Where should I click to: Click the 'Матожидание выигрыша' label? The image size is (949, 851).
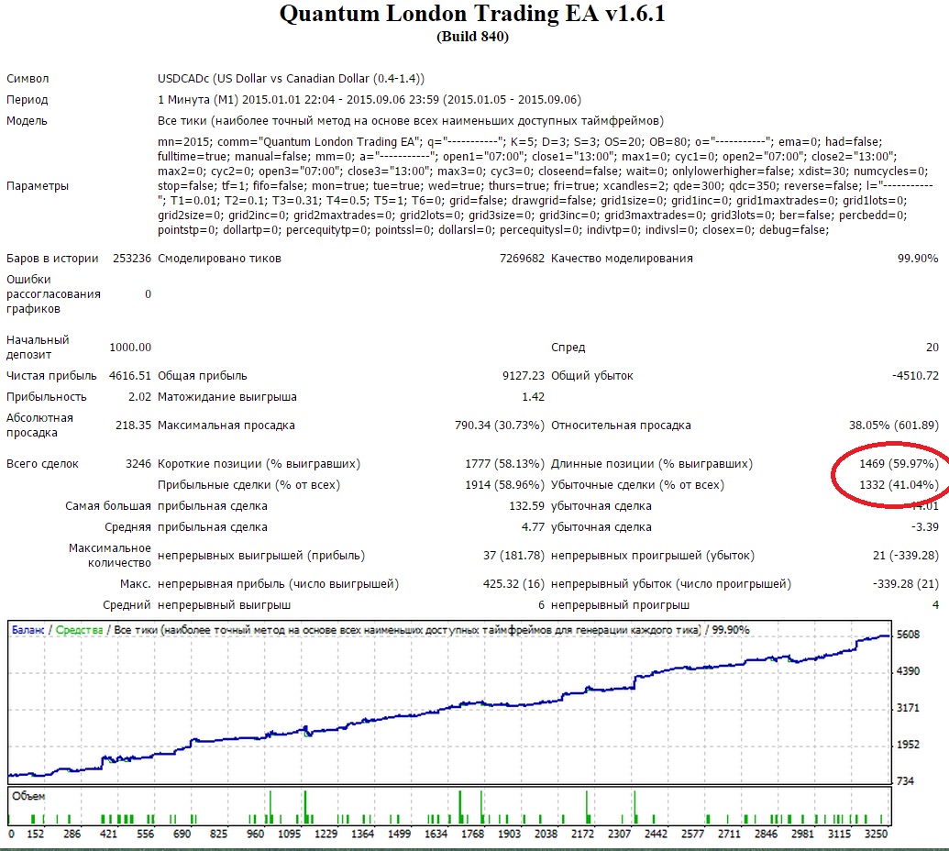(x=227, y=397)
